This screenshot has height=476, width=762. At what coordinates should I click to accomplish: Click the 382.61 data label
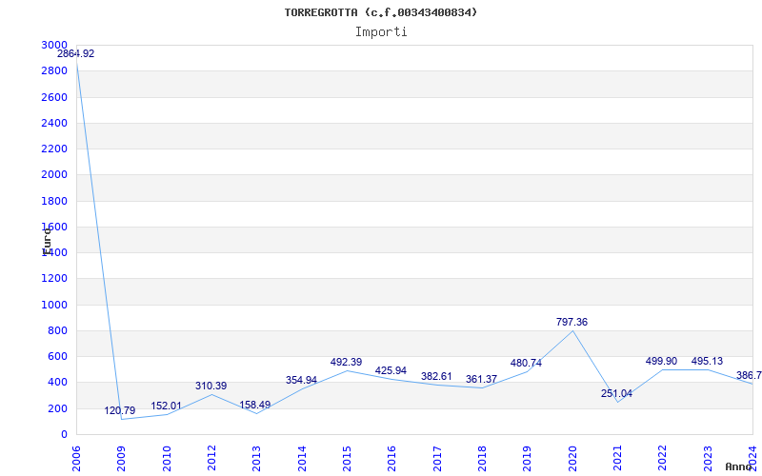coord(436,376)
